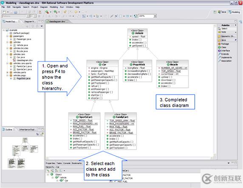This screenshot has width=243, height=188.
Task: Switch to the Java perspective
Action: [x=222, y=12]
